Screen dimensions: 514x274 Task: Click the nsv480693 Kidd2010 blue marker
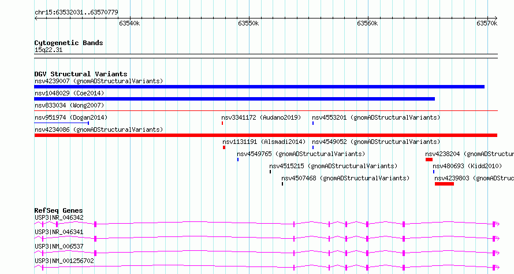434,172
